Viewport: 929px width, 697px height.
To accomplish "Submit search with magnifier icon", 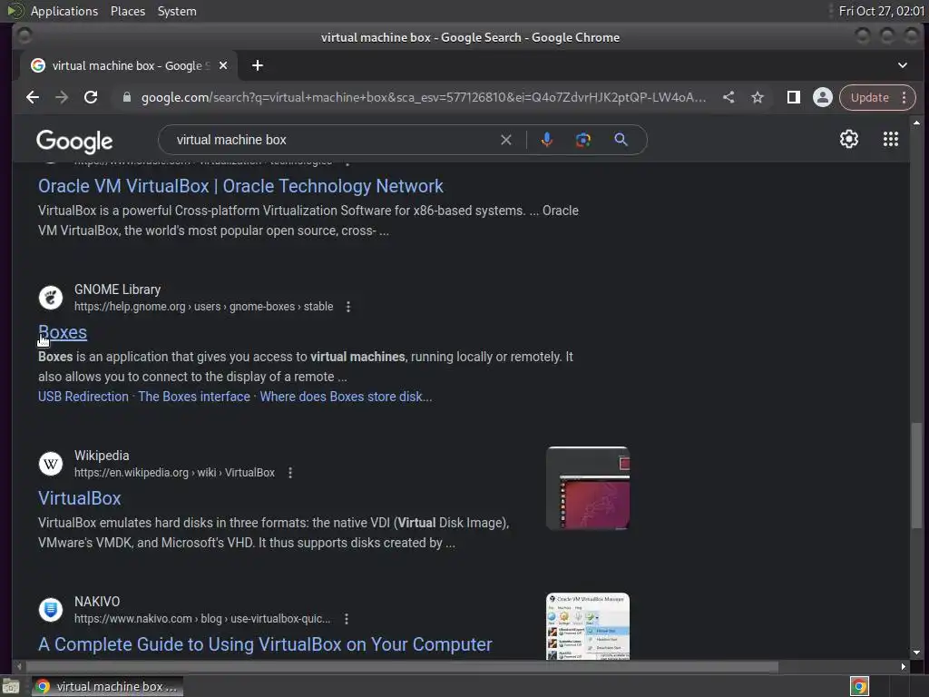I will (621, 140).
